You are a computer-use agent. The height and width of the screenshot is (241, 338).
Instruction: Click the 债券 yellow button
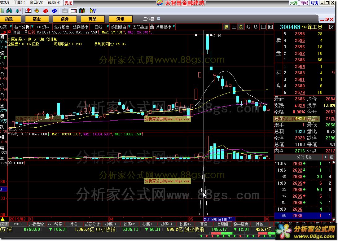click(x=65, y=19)
